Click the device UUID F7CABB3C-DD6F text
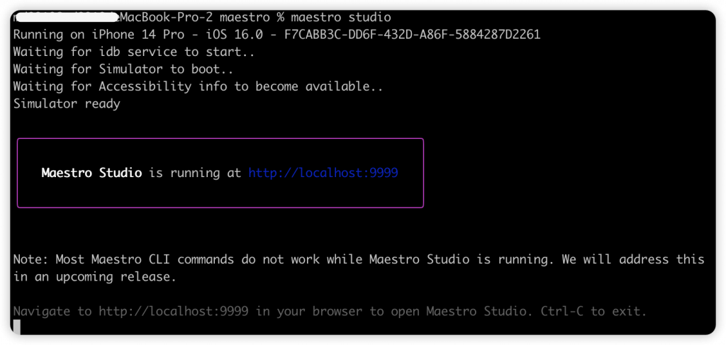 [412, 35]
